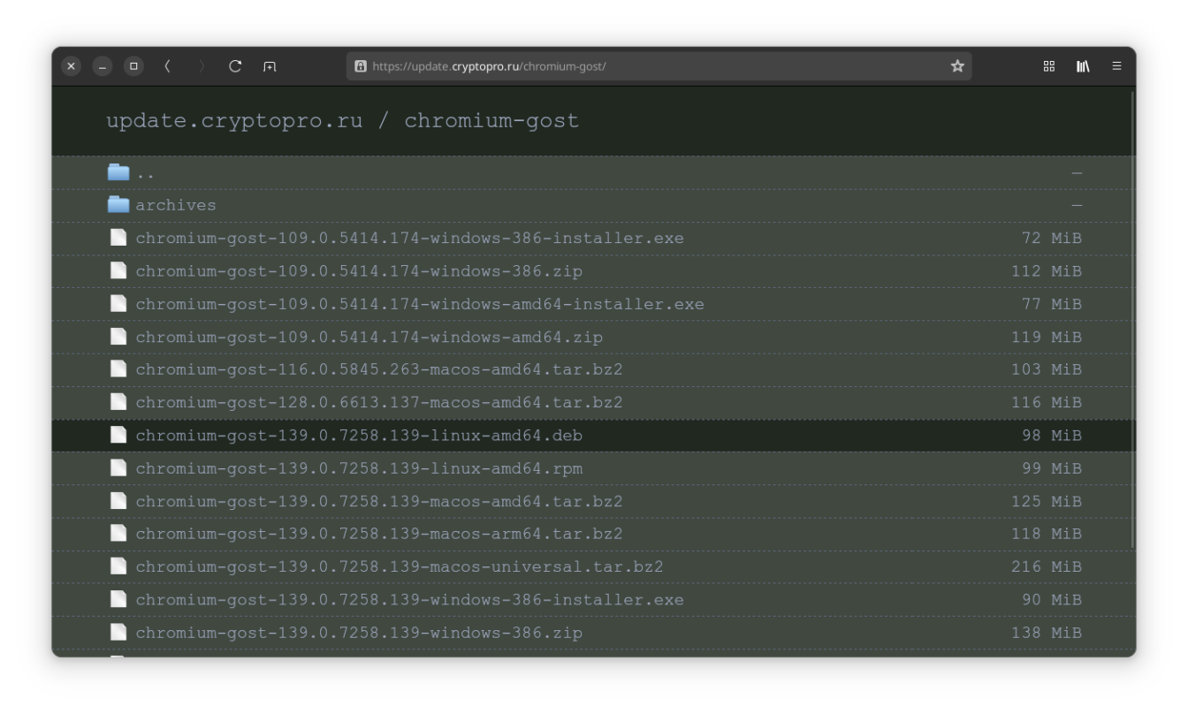Click the 116 MiB size value
This screenshot has height=714, width=1188.
pos(1047,403)
